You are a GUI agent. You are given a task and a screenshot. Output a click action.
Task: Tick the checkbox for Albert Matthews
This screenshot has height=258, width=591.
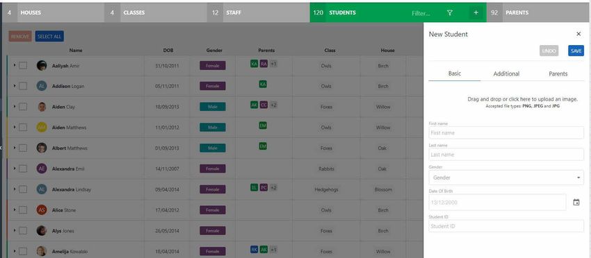[x=23, y=148]
